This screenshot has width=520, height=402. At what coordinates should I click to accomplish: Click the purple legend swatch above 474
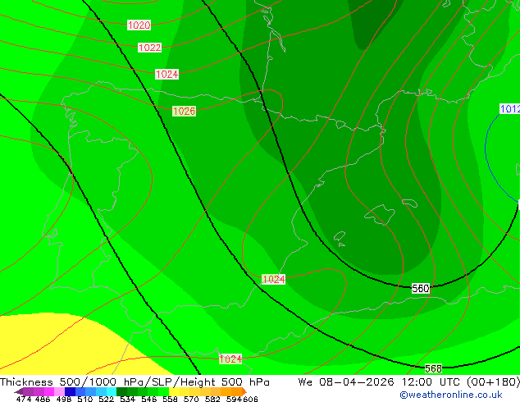(x=28, y=391)
